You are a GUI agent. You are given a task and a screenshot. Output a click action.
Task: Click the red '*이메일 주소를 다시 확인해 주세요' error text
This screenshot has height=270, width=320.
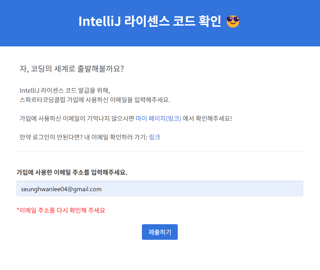point(61,210)
